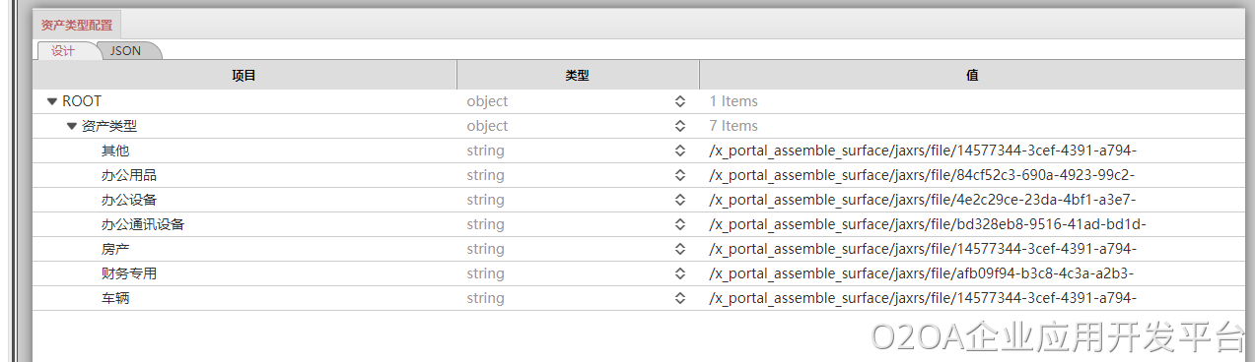
Task: Click the 值 column header
Action: point(972,75)
